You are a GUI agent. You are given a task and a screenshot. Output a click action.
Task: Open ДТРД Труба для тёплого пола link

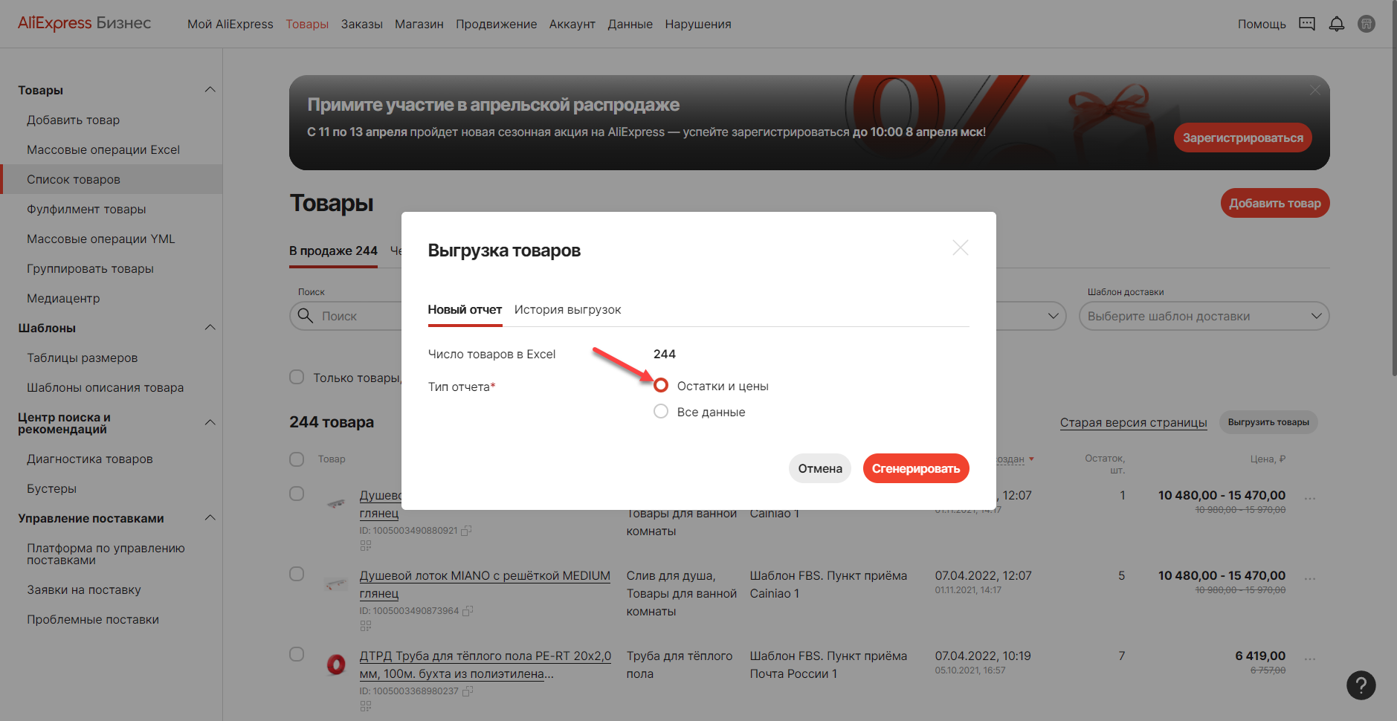pyautogui.click(x=485, y=665)
